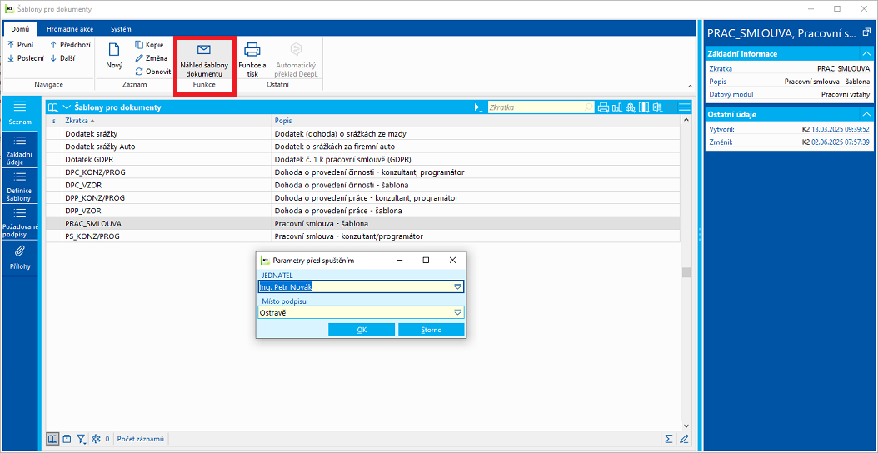Image resolution: width=878 pixels, height=453 pixels.
Task: Click the binoculars search icon in list header
Action: [631, 107]
